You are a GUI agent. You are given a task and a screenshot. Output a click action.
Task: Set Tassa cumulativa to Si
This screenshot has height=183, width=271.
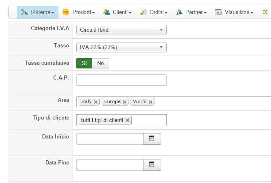(x=84, y=63)
